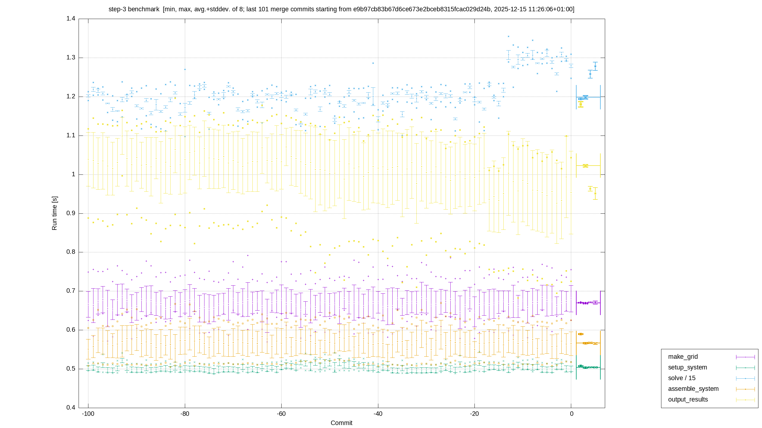Click the Run time [s] axis label

[x=54, y=213]
